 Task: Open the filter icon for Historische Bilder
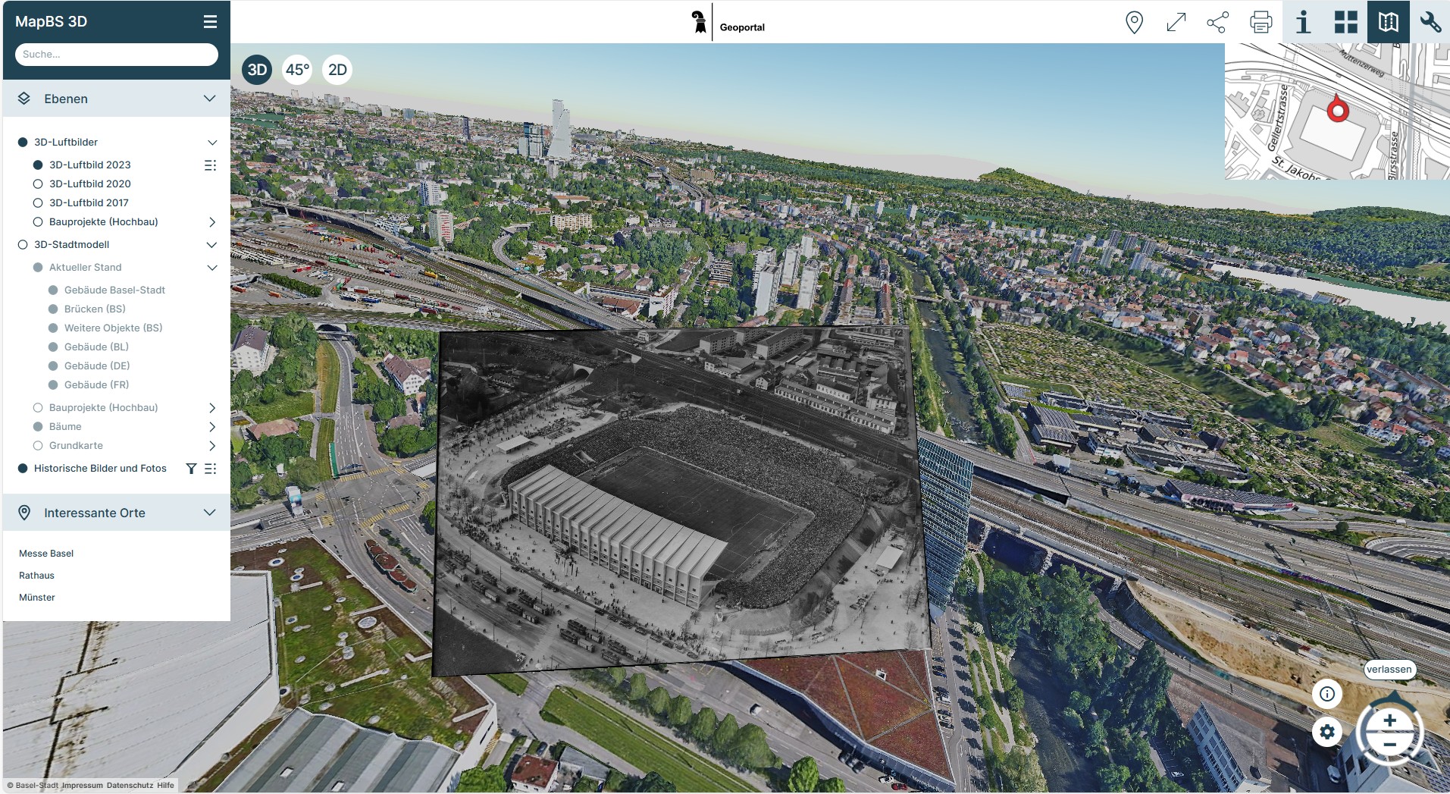pos(191,469)
